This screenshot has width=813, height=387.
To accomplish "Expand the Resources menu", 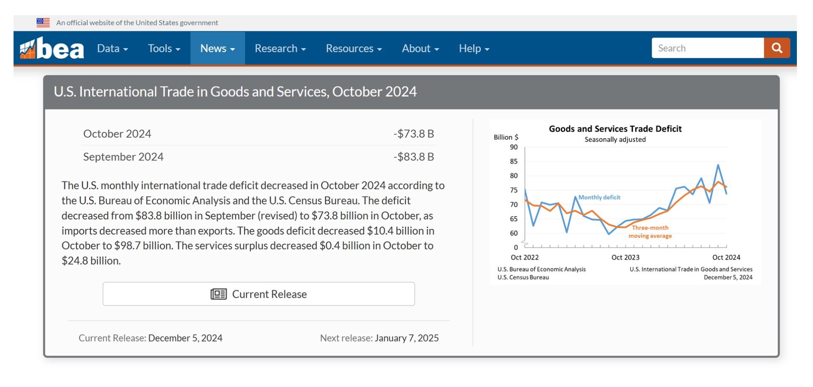I will (354, 49).
